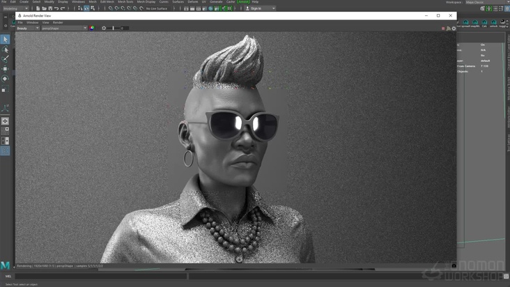Screen dimensions: 510x287
Task: Toggle Snap to curves magnet icon
Action: point(117,8)
